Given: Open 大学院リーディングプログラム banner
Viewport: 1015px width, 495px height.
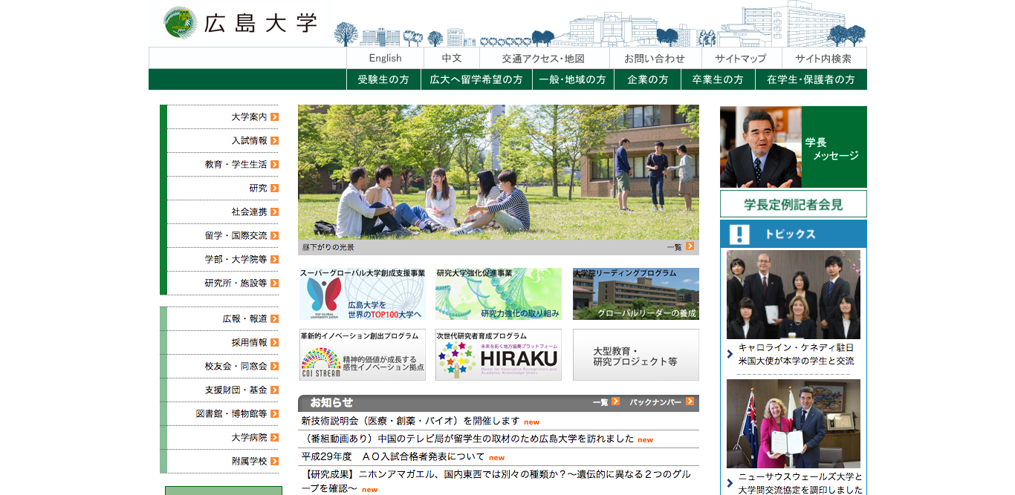Looking at the screenshot, I should click(x=636, y=294).
